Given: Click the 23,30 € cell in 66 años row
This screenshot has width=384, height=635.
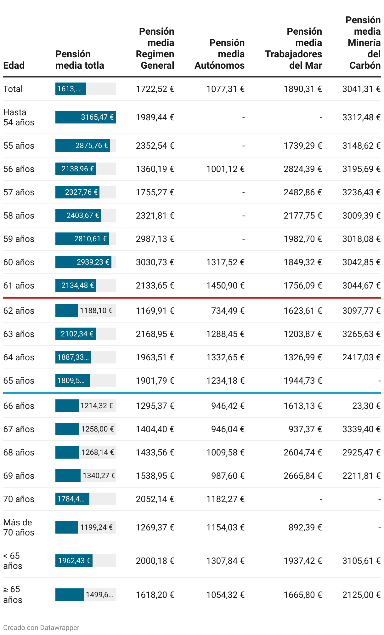Looking at the screenshot, I should [366, 406].
